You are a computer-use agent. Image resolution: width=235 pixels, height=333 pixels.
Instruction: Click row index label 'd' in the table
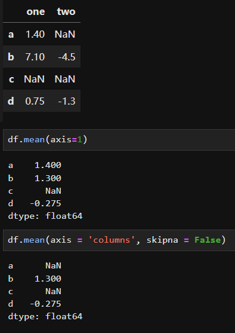pyautogui.click(x=11, y=101)
